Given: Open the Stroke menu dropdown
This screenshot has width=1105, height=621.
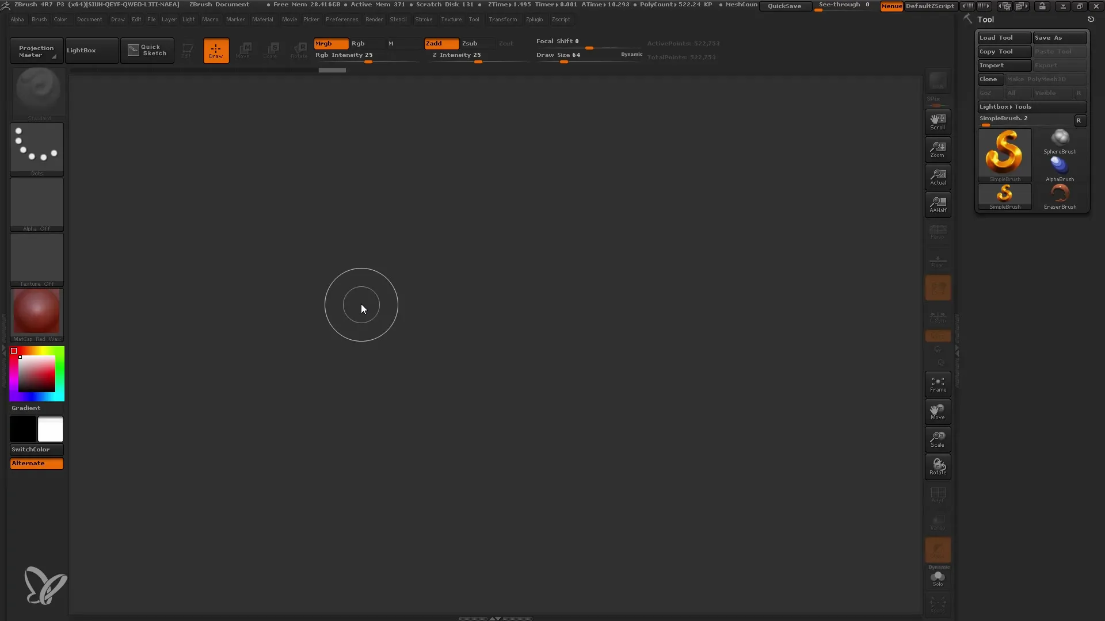Looking at the screenshot, I should tap(424, 19).
